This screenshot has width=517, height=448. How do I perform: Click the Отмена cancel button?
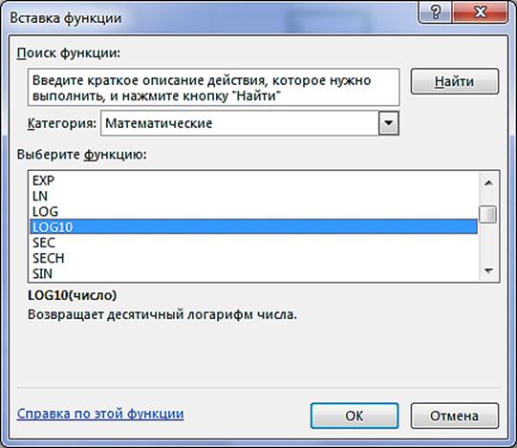pyautogui.click(x=454, y=416)
